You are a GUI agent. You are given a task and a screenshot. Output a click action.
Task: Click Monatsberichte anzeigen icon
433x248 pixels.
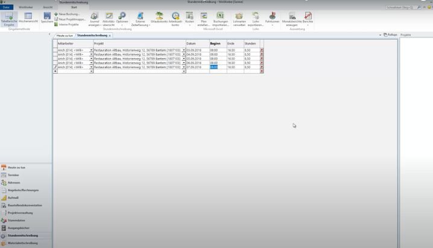tap(292, 18)
